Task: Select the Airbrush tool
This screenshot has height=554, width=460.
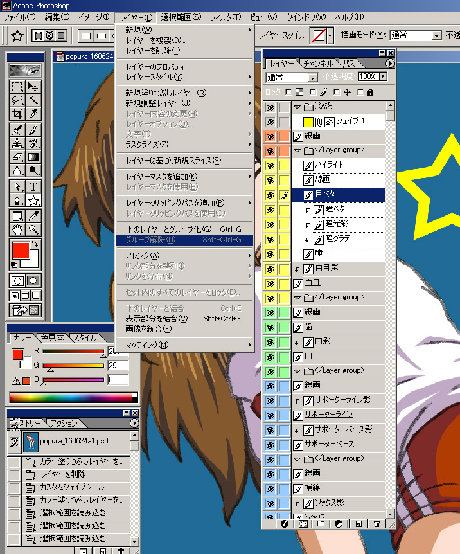Action: (17, 130)
